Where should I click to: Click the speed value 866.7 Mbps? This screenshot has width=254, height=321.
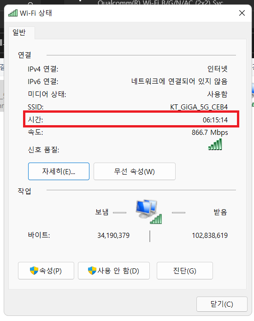210,133
